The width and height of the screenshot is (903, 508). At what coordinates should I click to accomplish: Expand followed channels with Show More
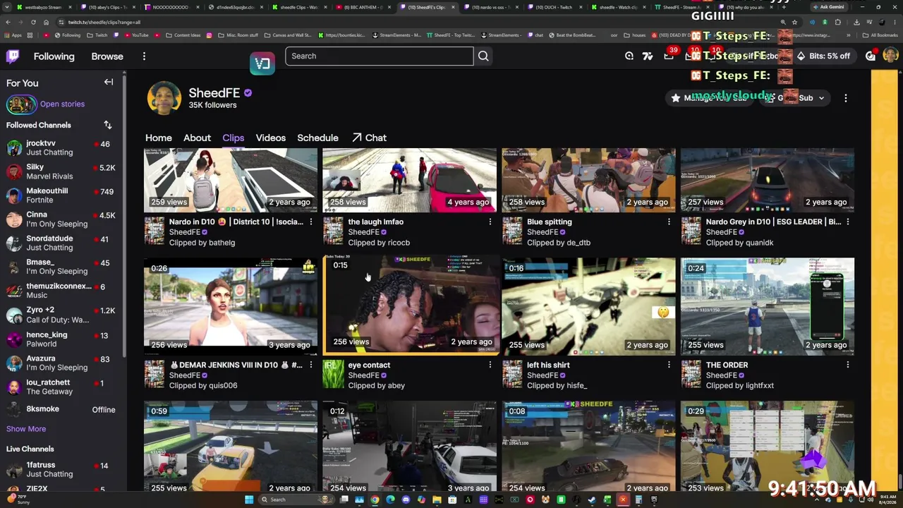point(26,429)
